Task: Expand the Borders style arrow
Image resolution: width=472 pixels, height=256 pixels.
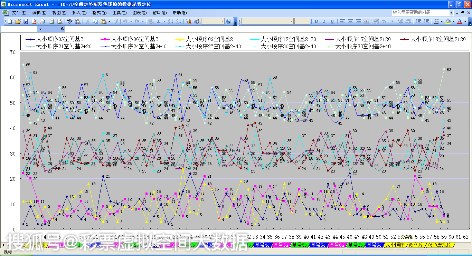Action: point(441,21)
